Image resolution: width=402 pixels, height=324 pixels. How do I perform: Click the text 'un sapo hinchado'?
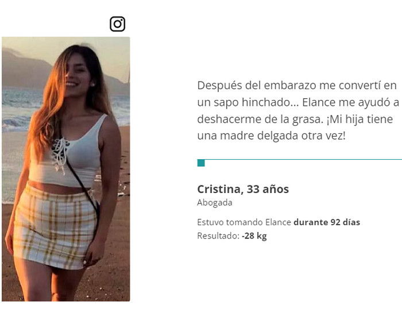243,102
